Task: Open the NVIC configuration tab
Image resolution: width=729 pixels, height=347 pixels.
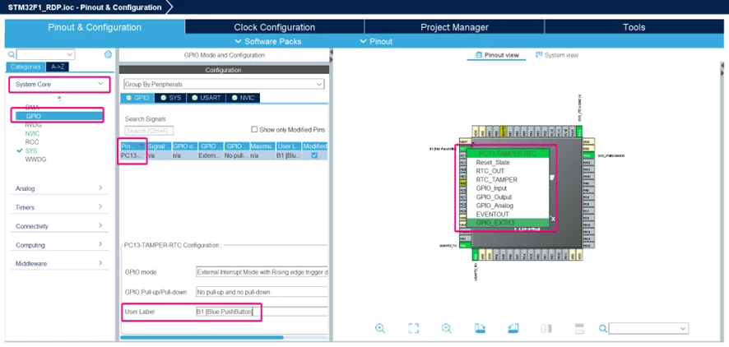Action: point(243,98)
